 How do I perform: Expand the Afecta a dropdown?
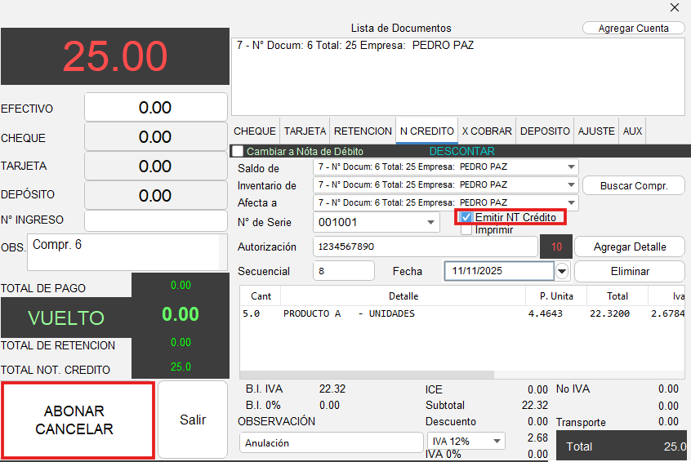(x=570, y=202)
